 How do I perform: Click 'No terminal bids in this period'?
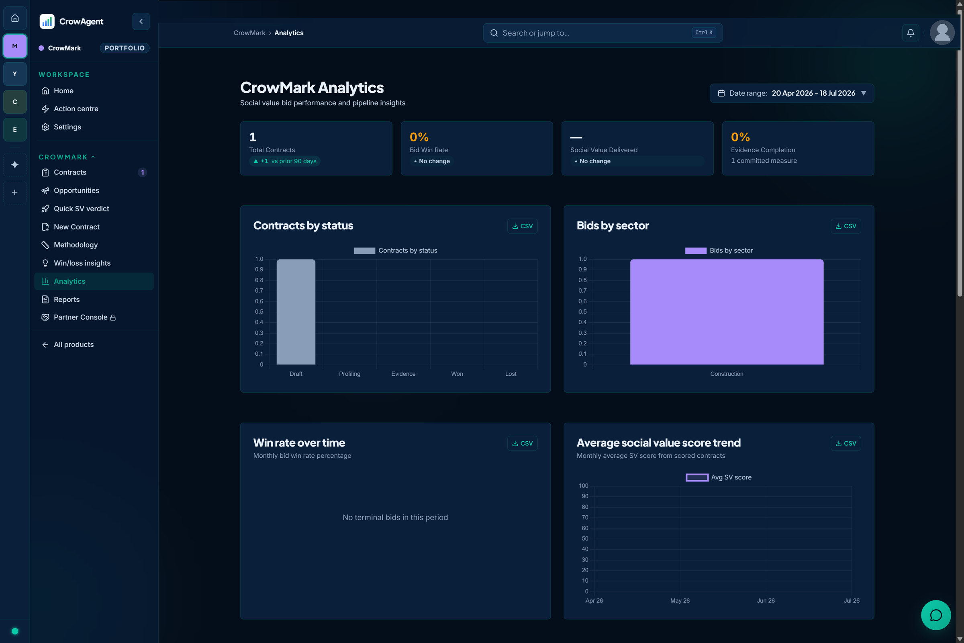(x=395, y=518)
